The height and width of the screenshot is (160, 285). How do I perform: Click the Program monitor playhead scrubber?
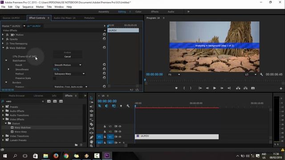pyautogui.click(x=145, y=80)
